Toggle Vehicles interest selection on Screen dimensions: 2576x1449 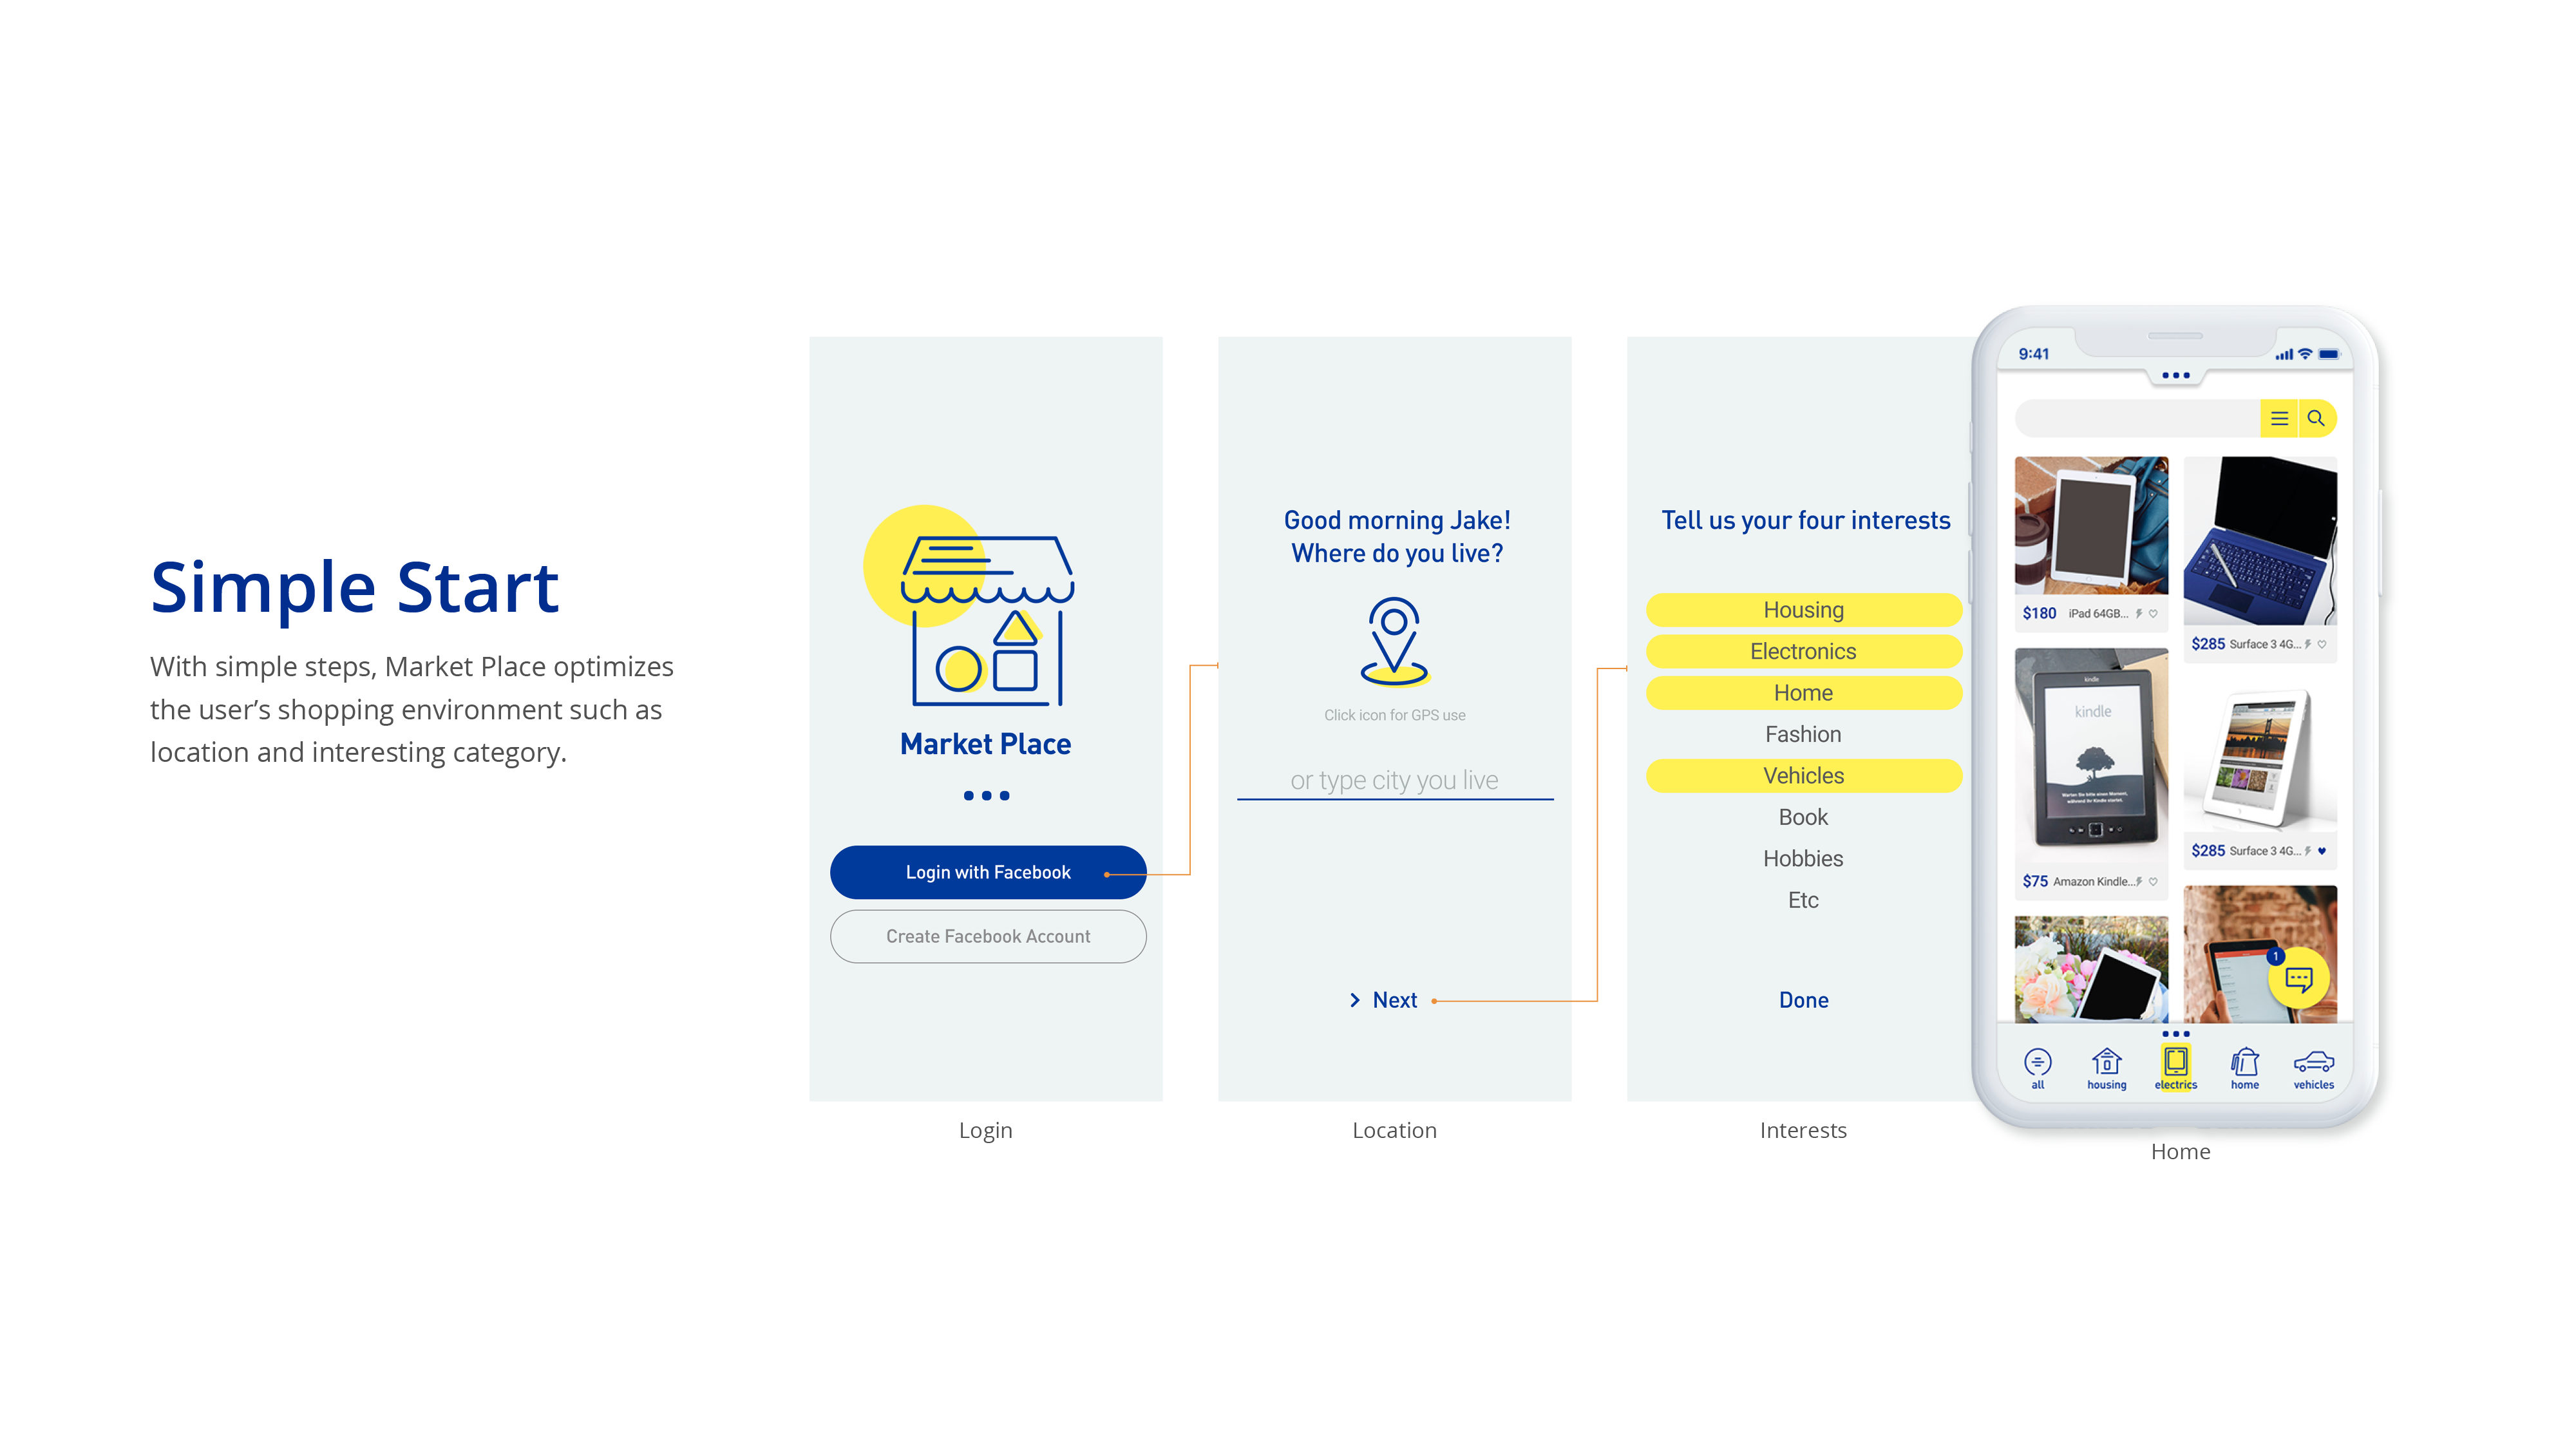tap(1803, 775)
